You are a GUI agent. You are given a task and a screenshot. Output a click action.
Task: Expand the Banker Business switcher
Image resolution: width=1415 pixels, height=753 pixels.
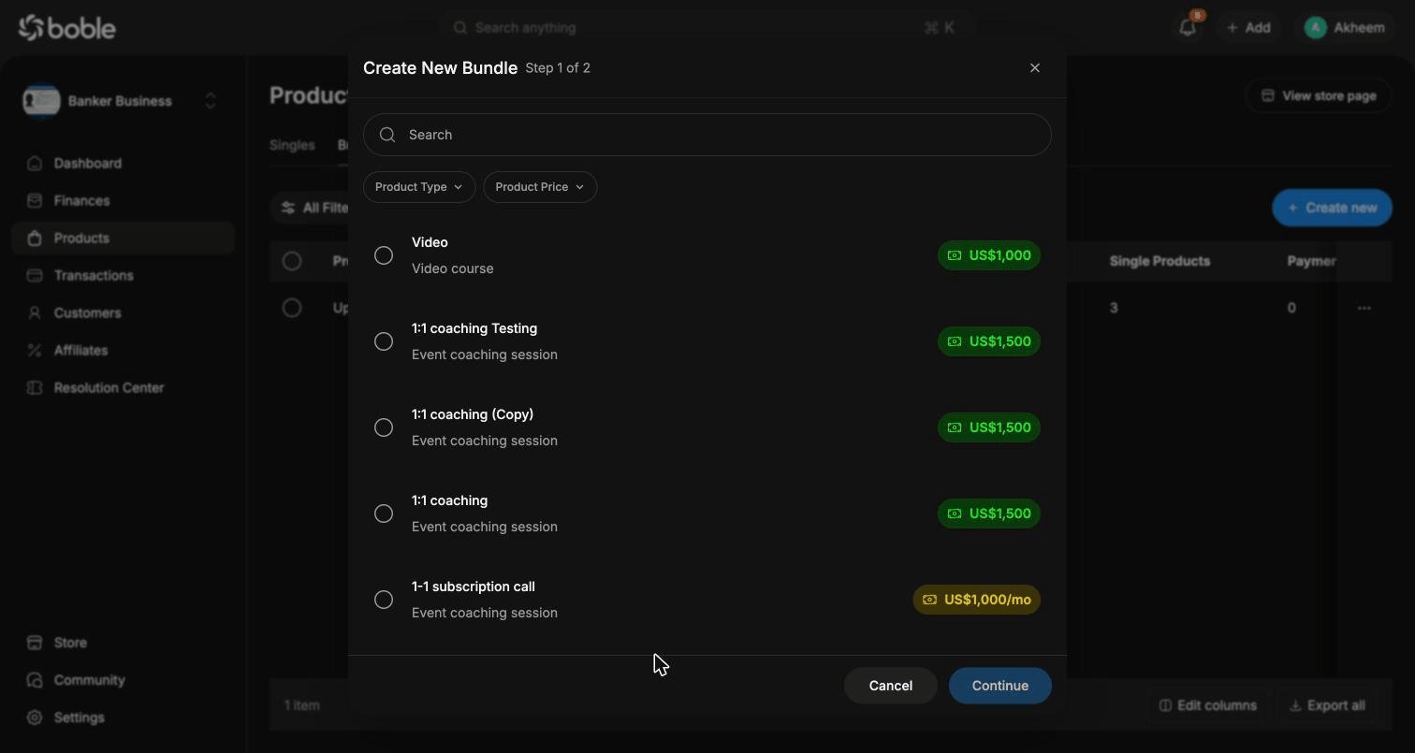point(211,101)
